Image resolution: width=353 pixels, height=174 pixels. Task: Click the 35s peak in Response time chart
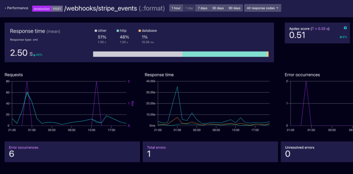(177, 86)
